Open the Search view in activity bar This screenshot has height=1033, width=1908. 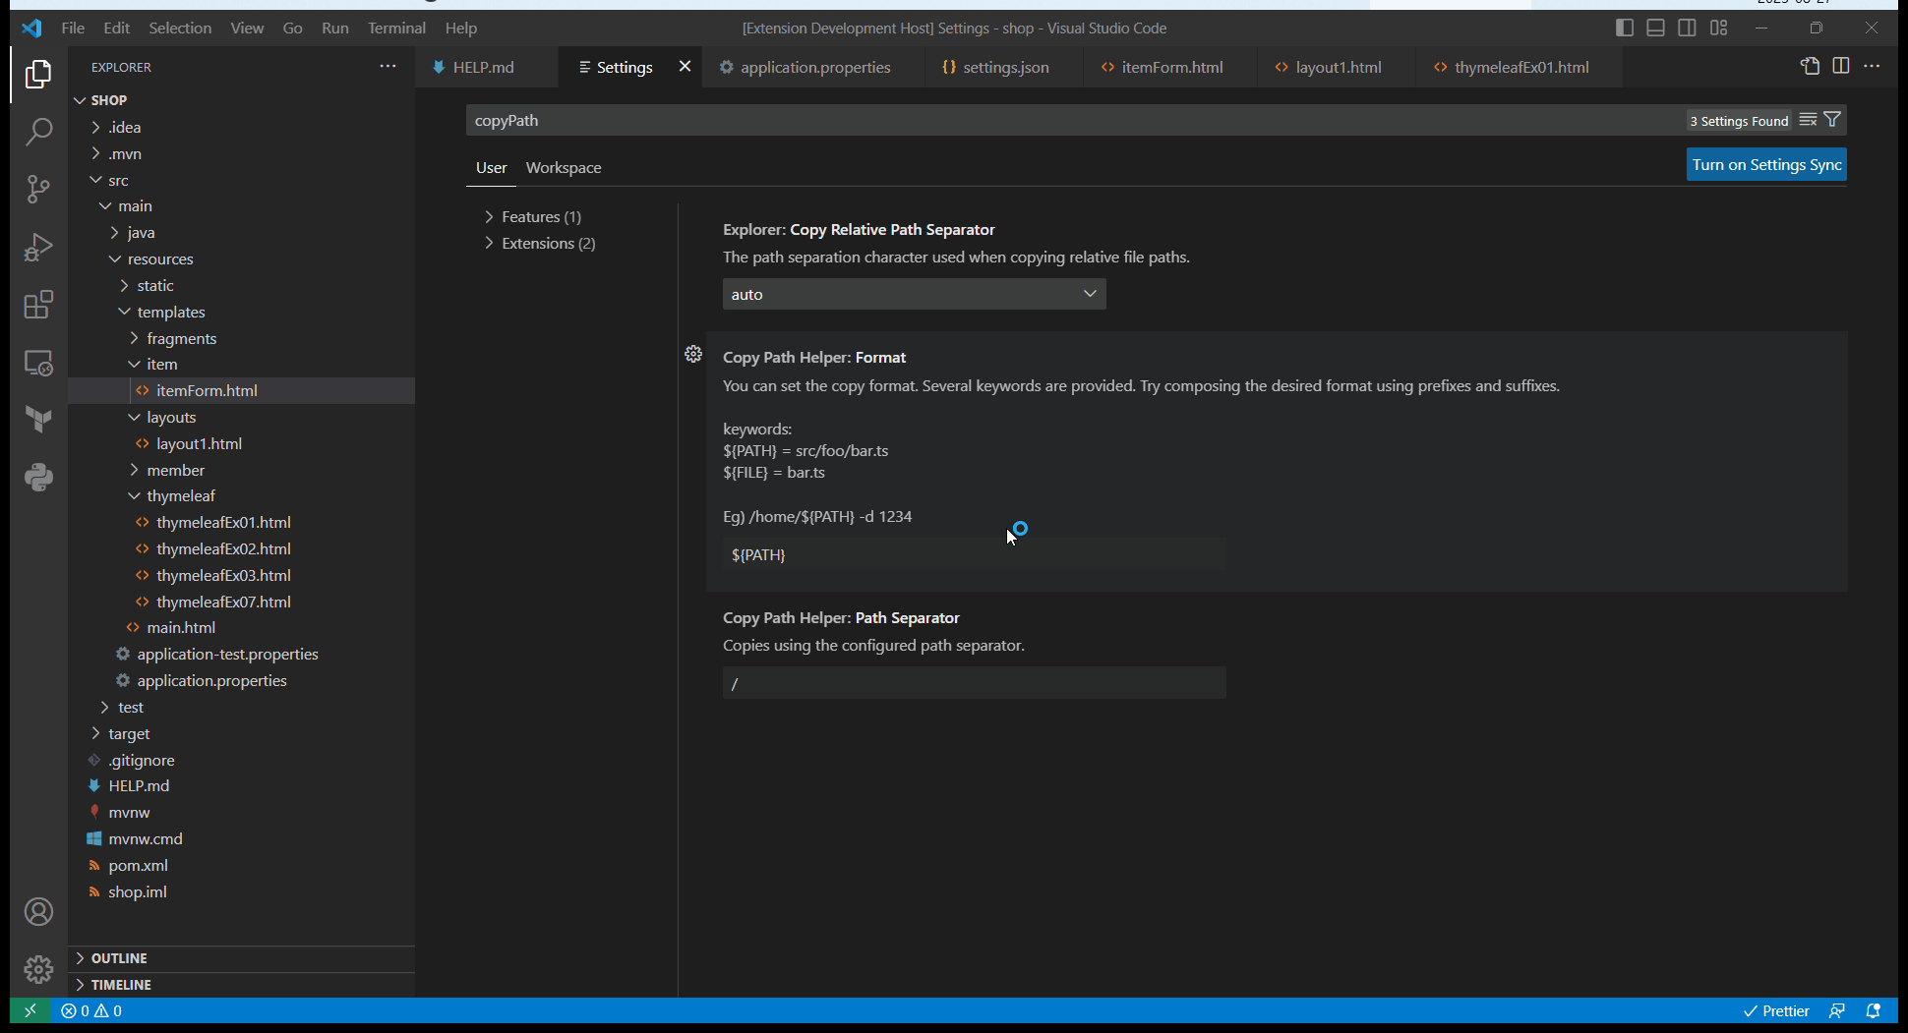[38, 132]
